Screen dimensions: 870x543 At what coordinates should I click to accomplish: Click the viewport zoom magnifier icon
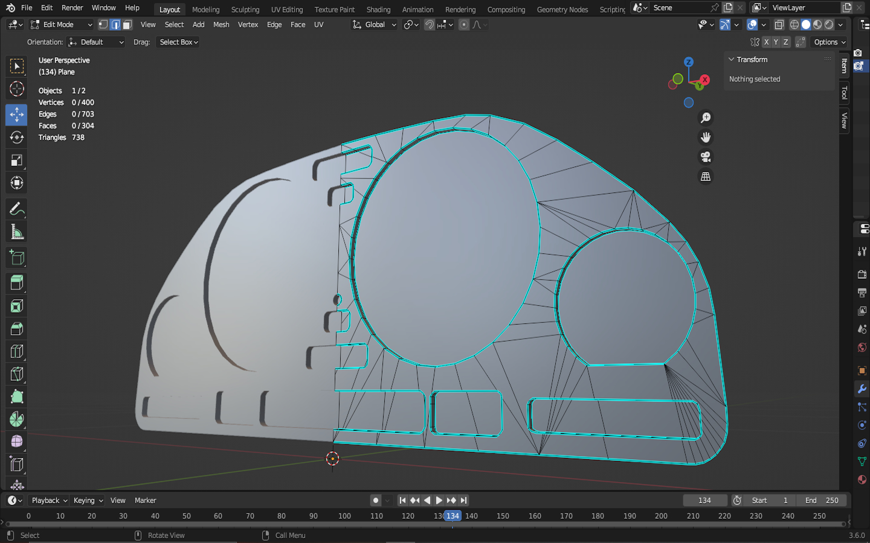[705, 118]
